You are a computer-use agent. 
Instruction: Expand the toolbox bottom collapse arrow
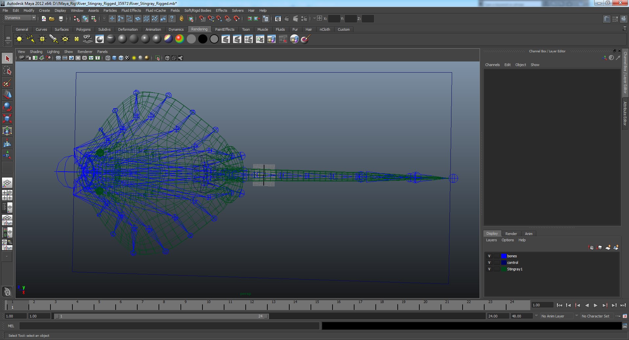7,257
